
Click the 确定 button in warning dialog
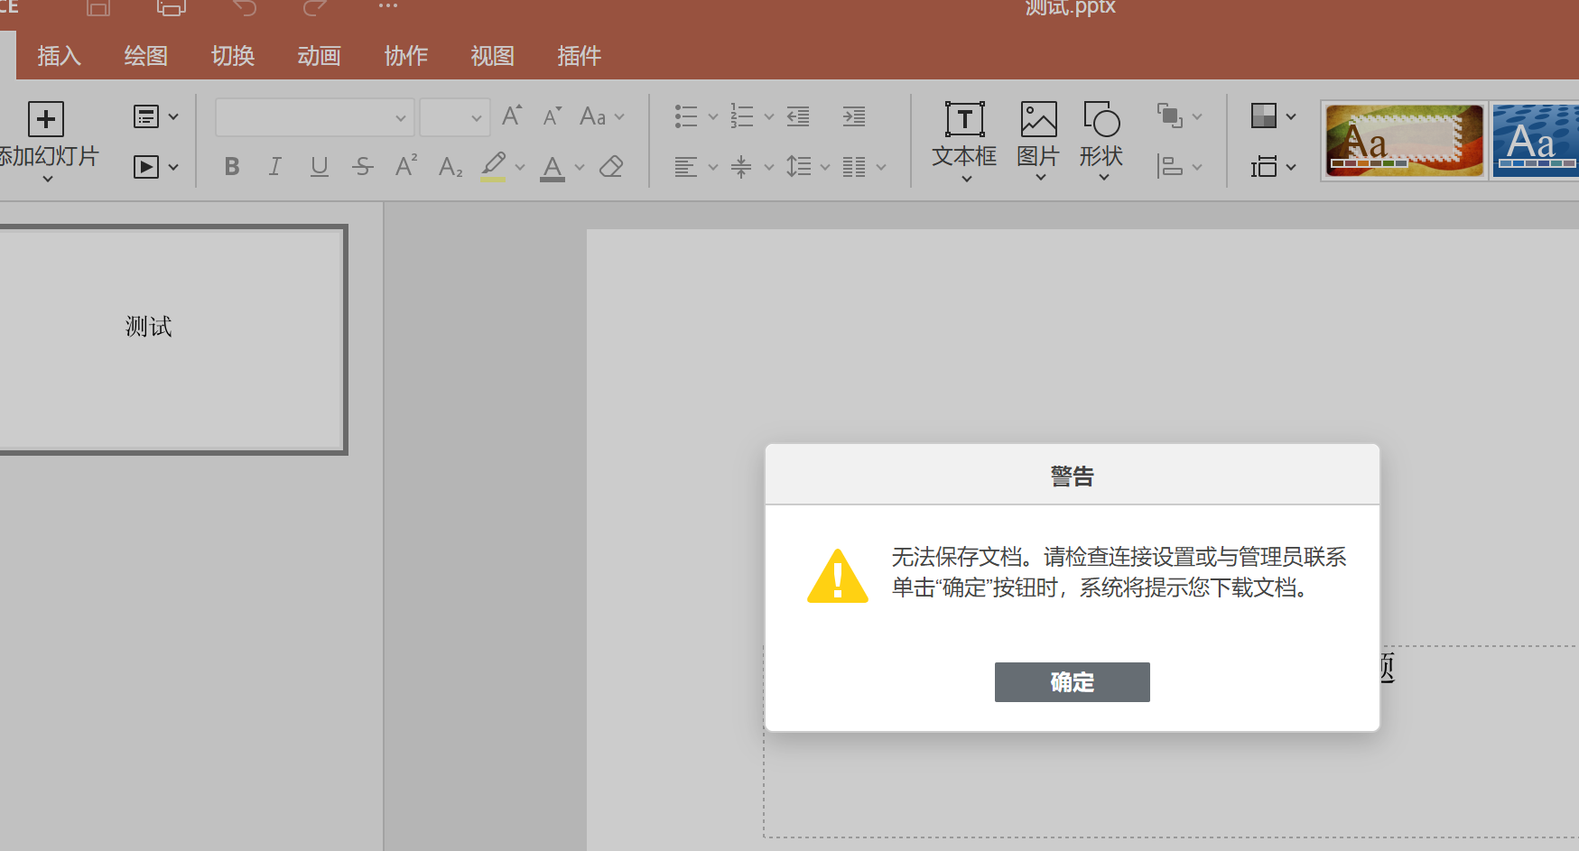coord(1072,682)
